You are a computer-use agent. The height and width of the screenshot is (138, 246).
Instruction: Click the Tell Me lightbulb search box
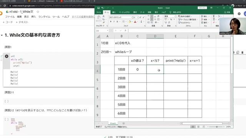(x=175, y=12)
